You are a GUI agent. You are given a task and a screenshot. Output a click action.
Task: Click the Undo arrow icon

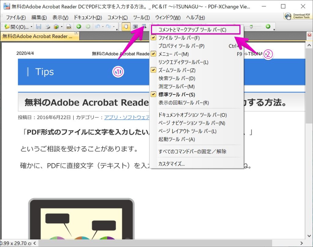tap(98, 27)
